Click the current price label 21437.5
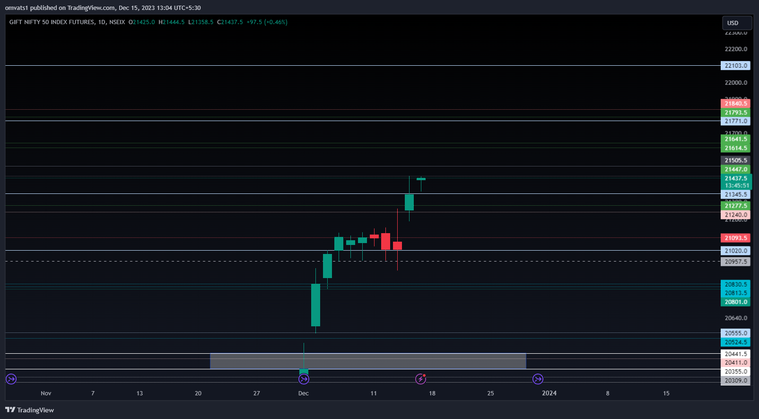Image resolution: width=759 pixels, height=419 pixels. (735, 178)
